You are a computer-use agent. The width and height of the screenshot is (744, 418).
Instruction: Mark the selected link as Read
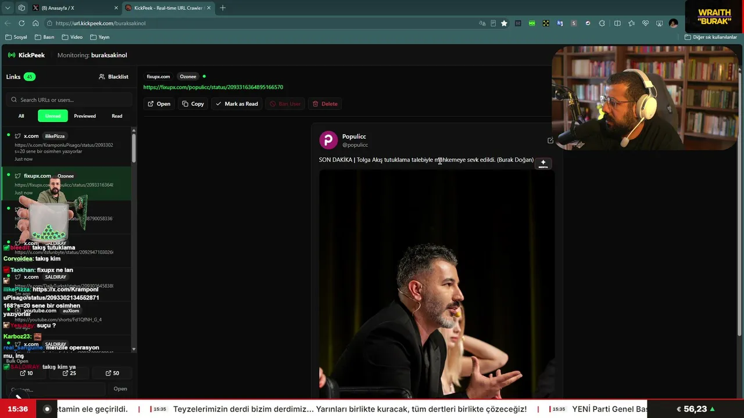coord(237,104)
